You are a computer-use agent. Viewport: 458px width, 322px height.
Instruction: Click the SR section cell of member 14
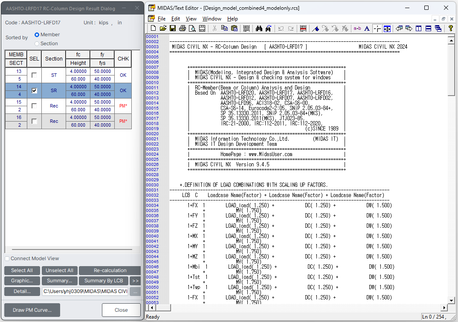point(54,90)
